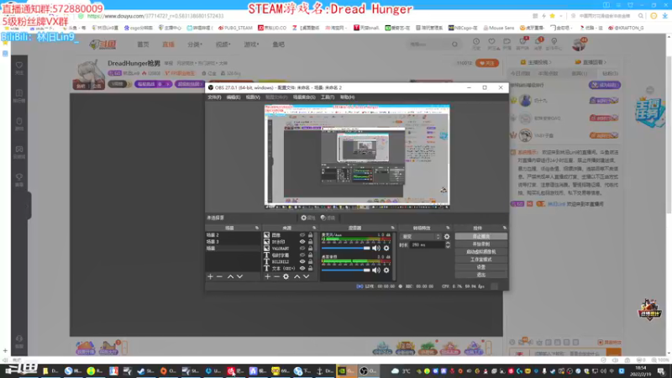Click the orange 关注 follow button on Douyu
This screenshot has width=672, height=378.
coord(487,63)
